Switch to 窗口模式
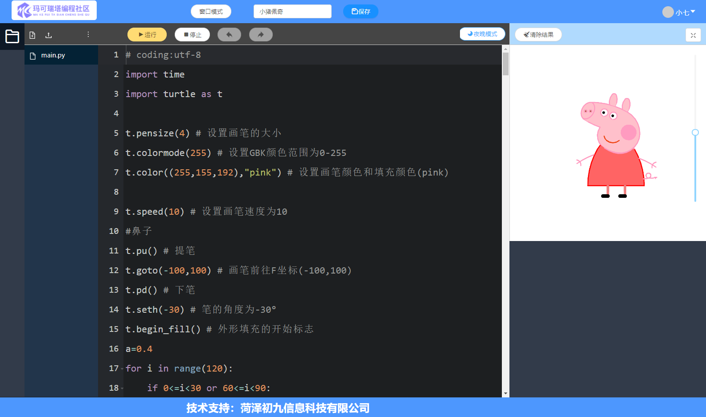 tap(211, 12)
